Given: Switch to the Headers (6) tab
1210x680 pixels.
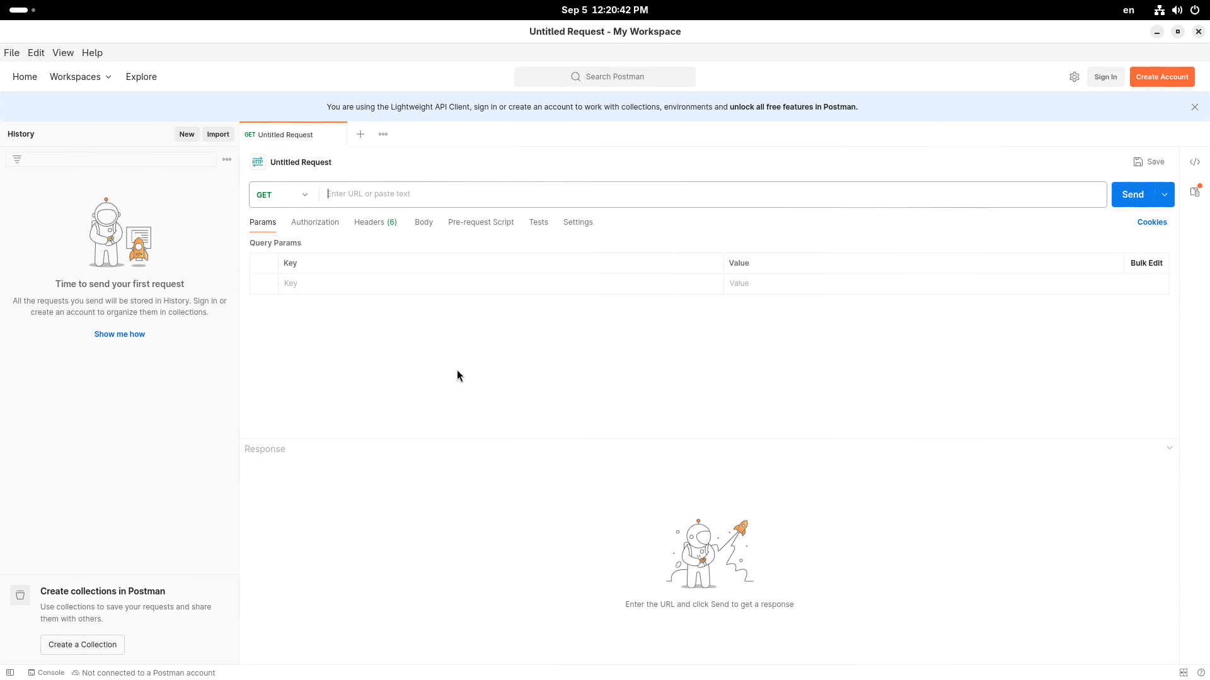Looking at the screenshot, I should [x=376, y=222].
